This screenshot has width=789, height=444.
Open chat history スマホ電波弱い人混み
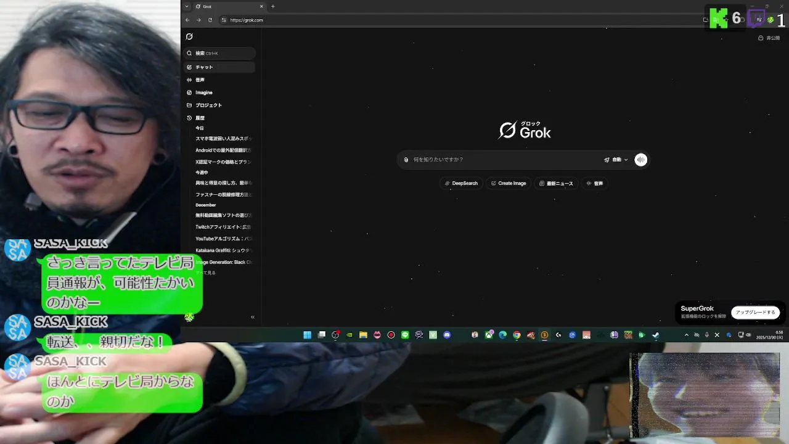(223, 138)
